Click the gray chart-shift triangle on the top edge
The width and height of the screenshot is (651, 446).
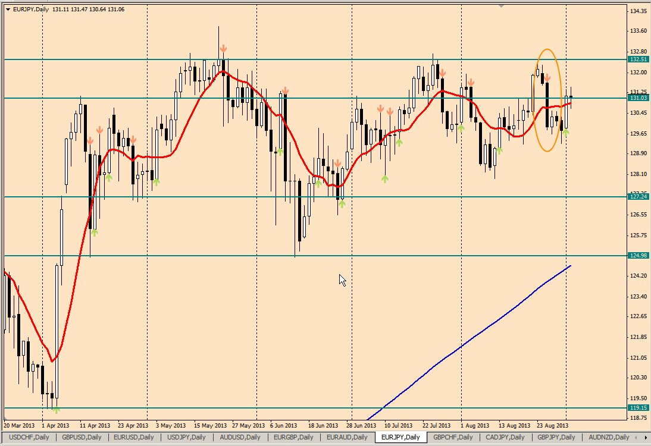[x=502, y=6]
